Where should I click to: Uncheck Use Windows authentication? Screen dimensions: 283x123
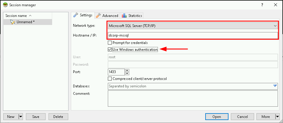coord(110,50)
